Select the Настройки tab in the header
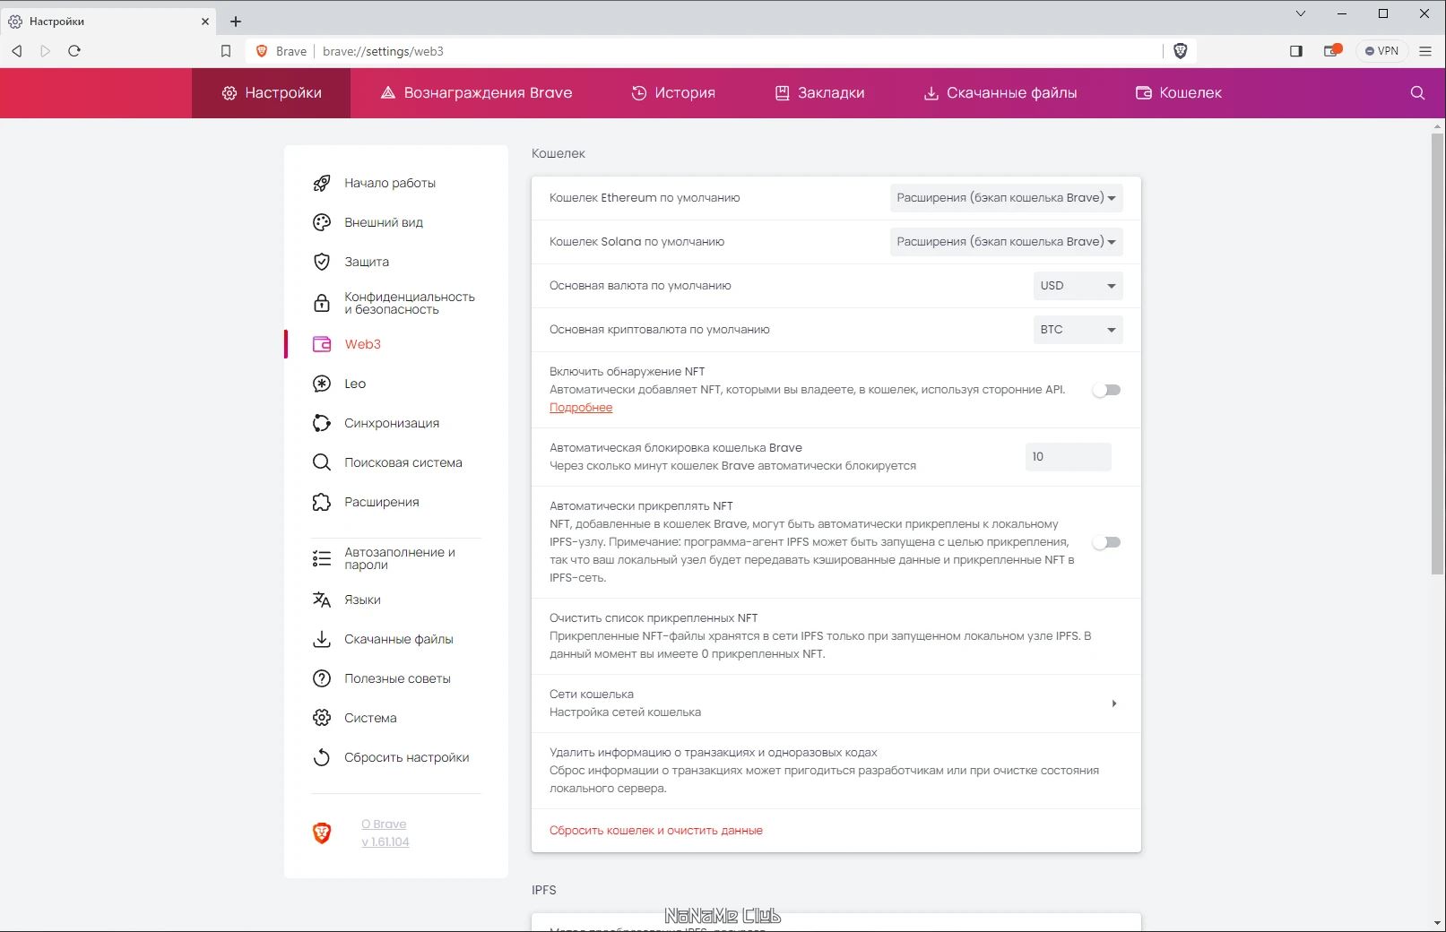 (x=272, y=93)
